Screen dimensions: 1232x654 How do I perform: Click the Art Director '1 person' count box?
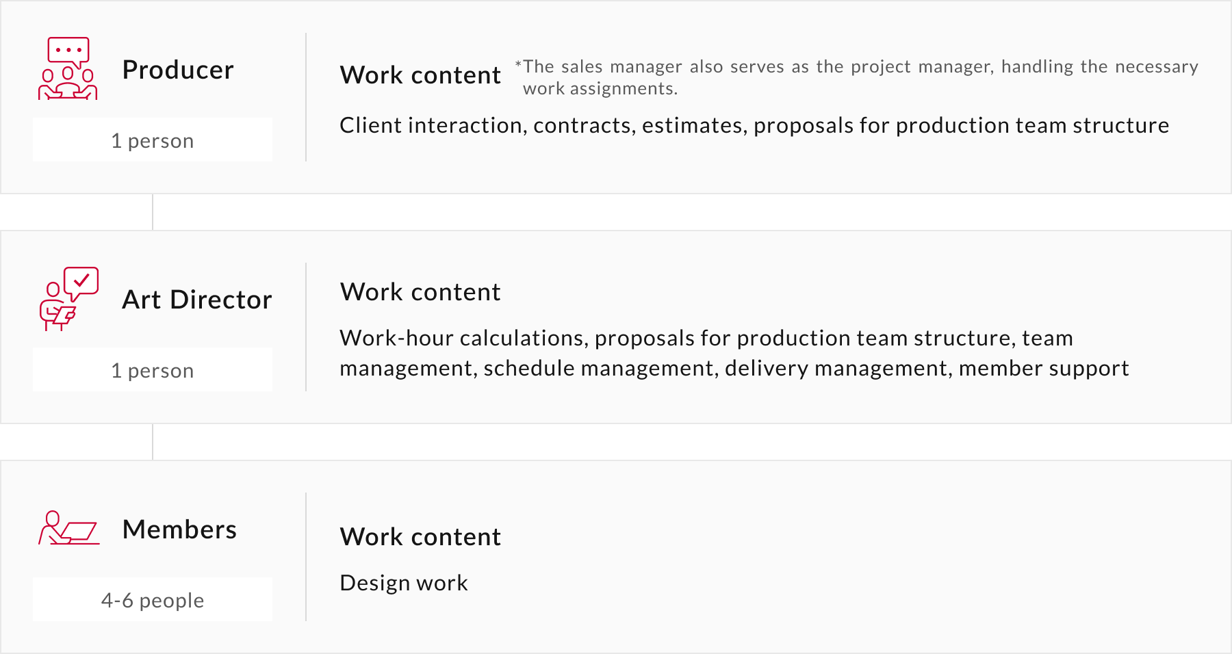[x=153, y=370]
